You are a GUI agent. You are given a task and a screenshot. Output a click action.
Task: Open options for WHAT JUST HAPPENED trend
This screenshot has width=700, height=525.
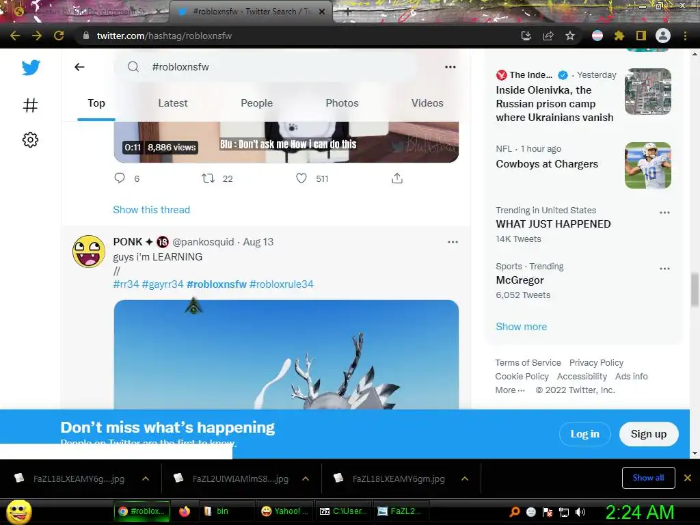(664, 213)
